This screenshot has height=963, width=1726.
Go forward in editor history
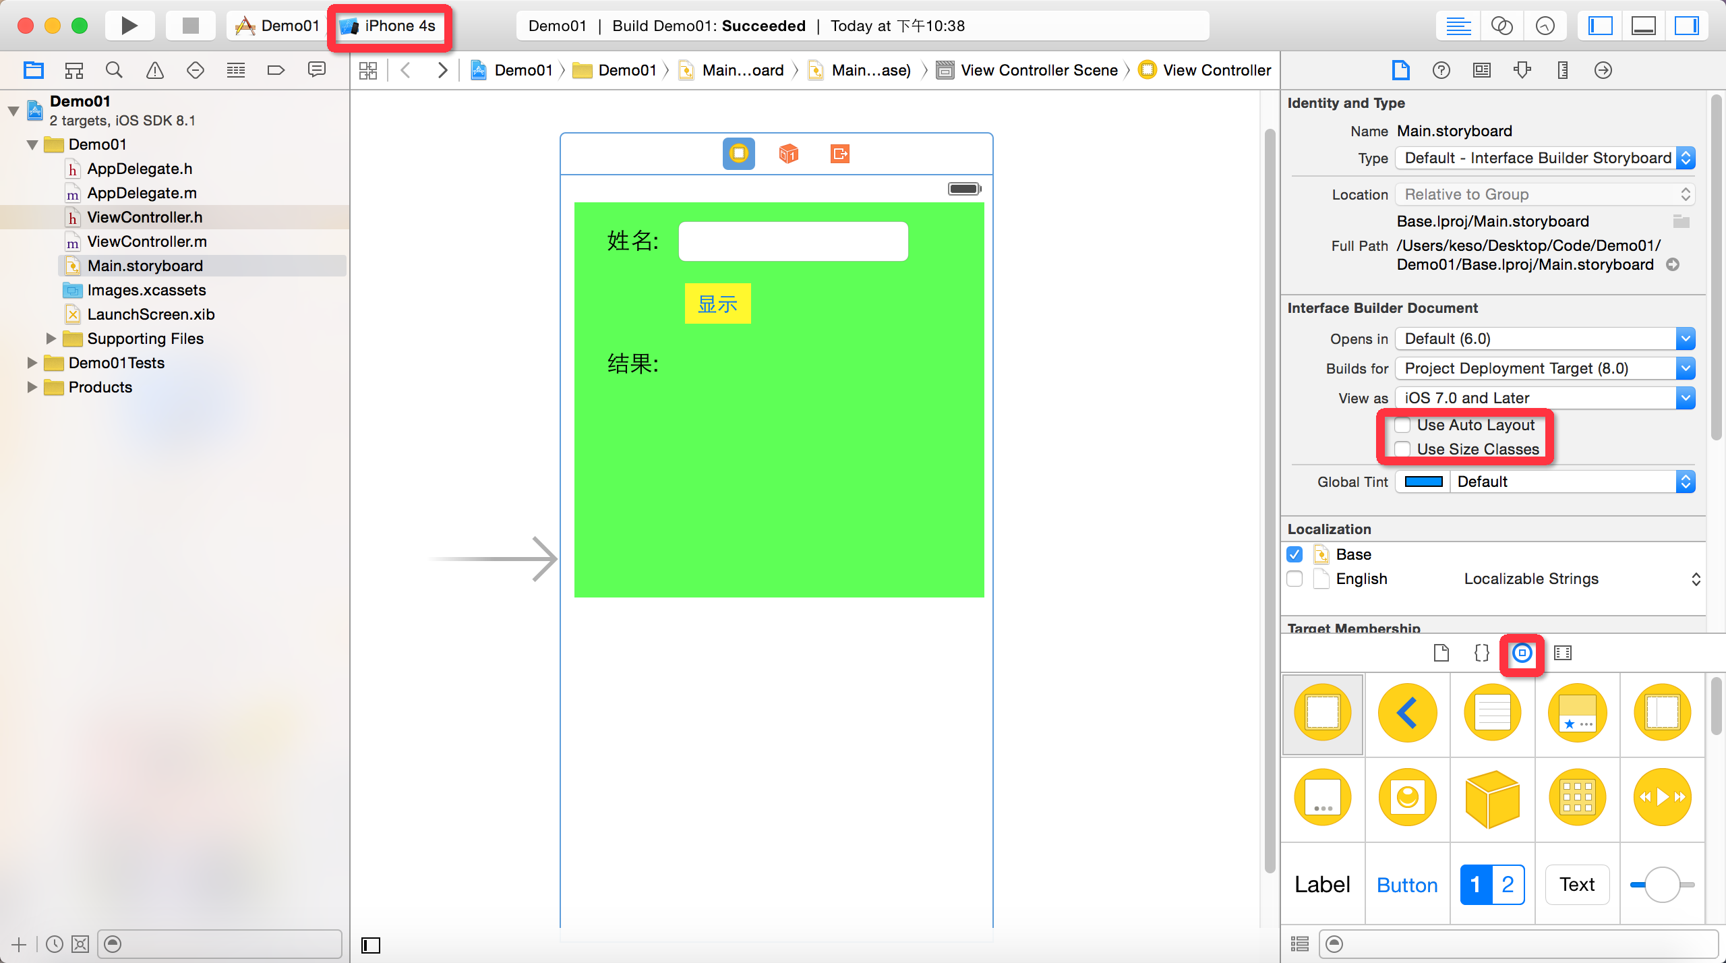442,70
